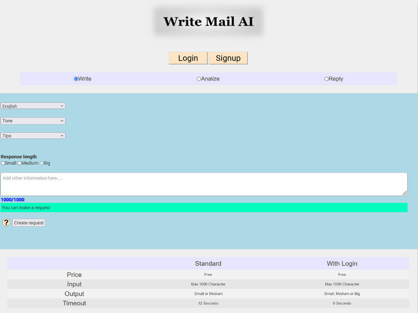Click the Free price under With Login

tap(342, 274)
